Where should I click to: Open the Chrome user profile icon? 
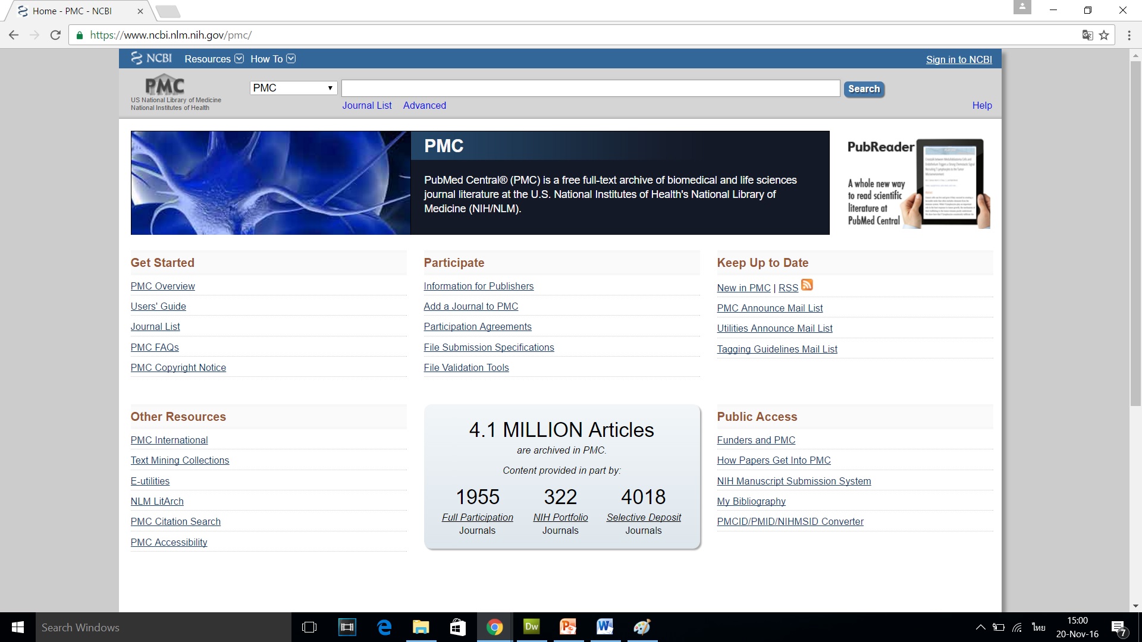coord(1022,7)
